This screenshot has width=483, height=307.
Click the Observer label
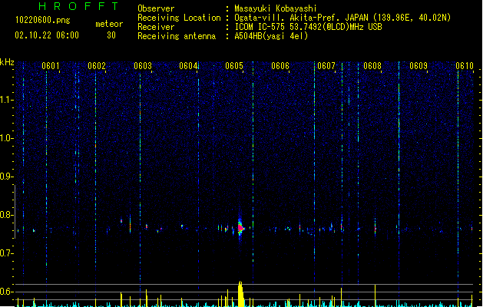156,8
